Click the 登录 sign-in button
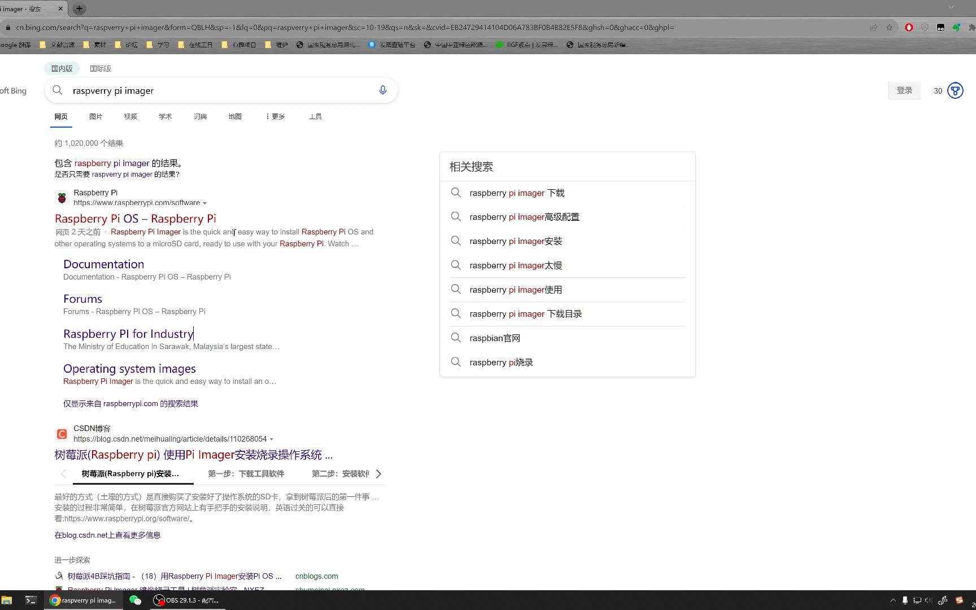976x610 pixels. point(904,90)
